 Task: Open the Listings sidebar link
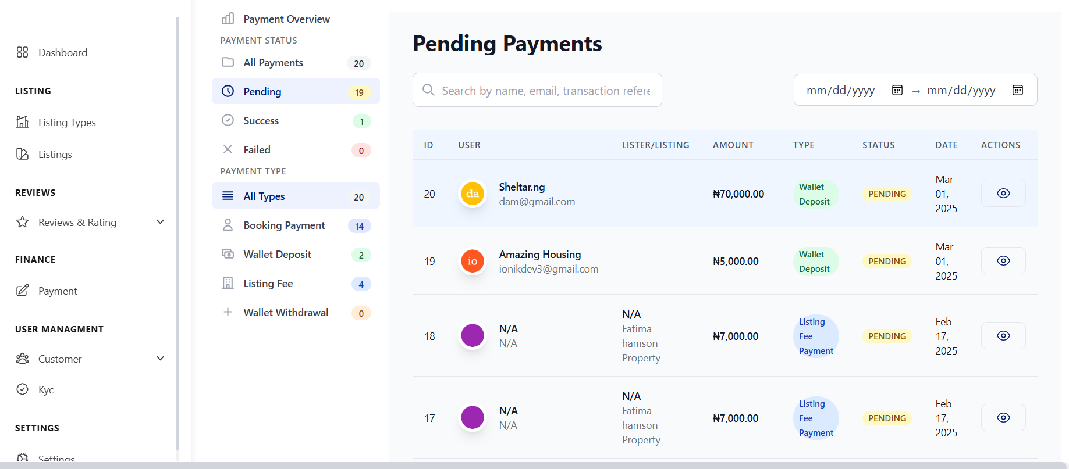pos(55,155)
